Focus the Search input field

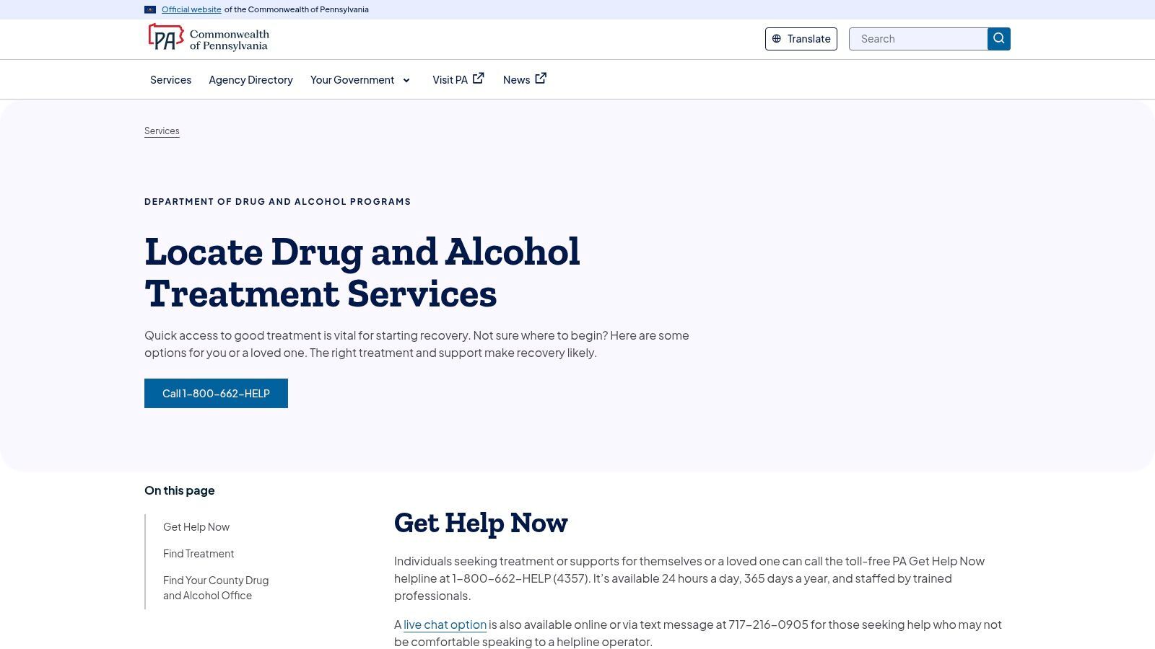(918, 39)
